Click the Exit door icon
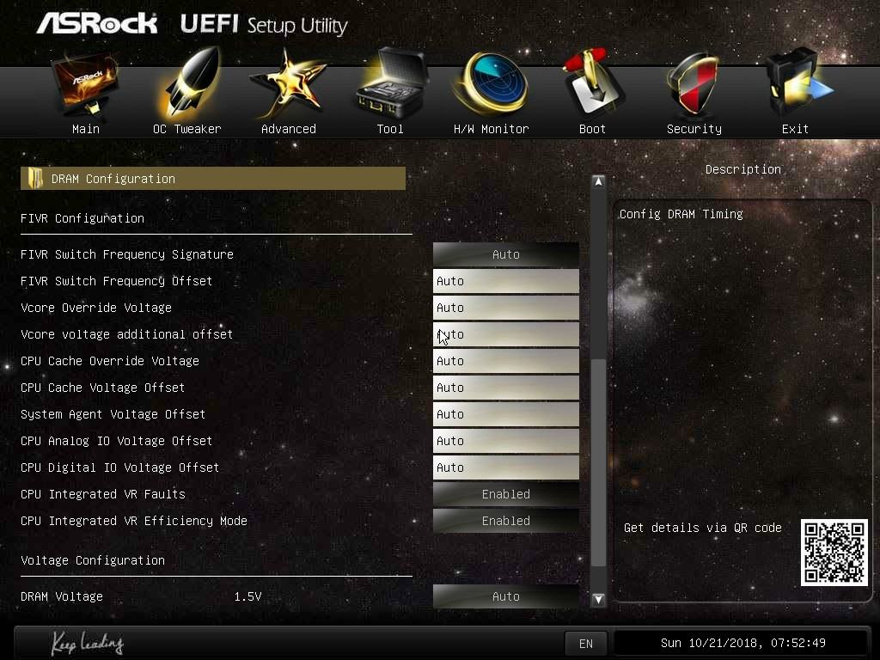 pos(796,83)
